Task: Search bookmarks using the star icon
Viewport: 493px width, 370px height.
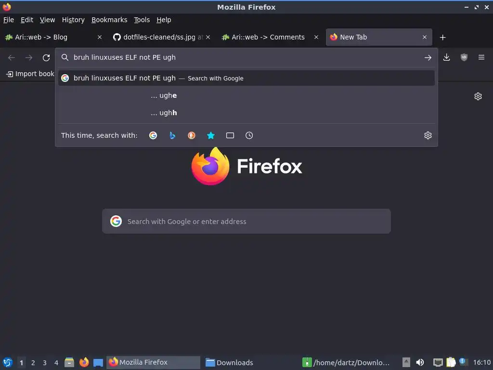Action: [x=211, y=135]
